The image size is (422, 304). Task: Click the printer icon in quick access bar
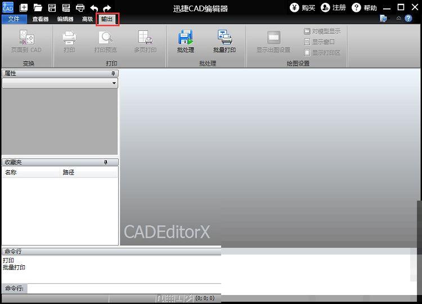[x=80, y=8]
